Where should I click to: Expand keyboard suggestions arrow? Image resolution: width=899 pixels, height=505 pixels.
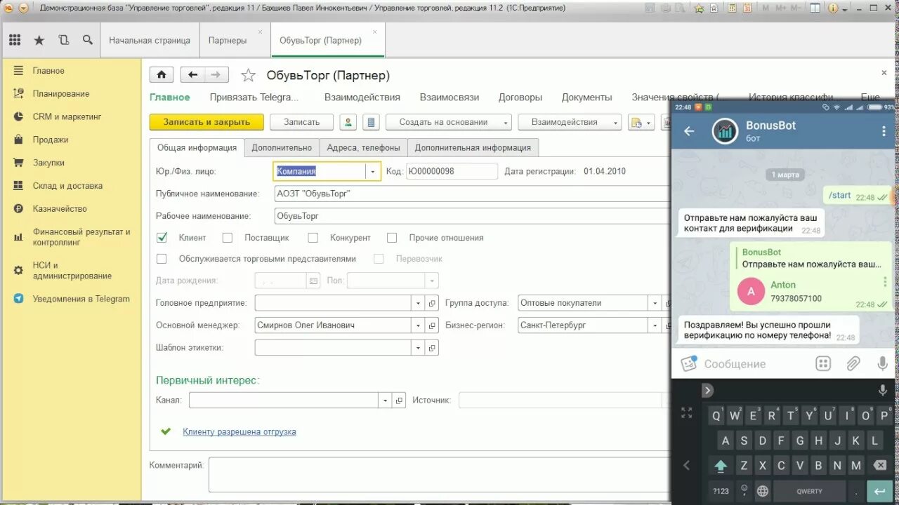(708, 390)
